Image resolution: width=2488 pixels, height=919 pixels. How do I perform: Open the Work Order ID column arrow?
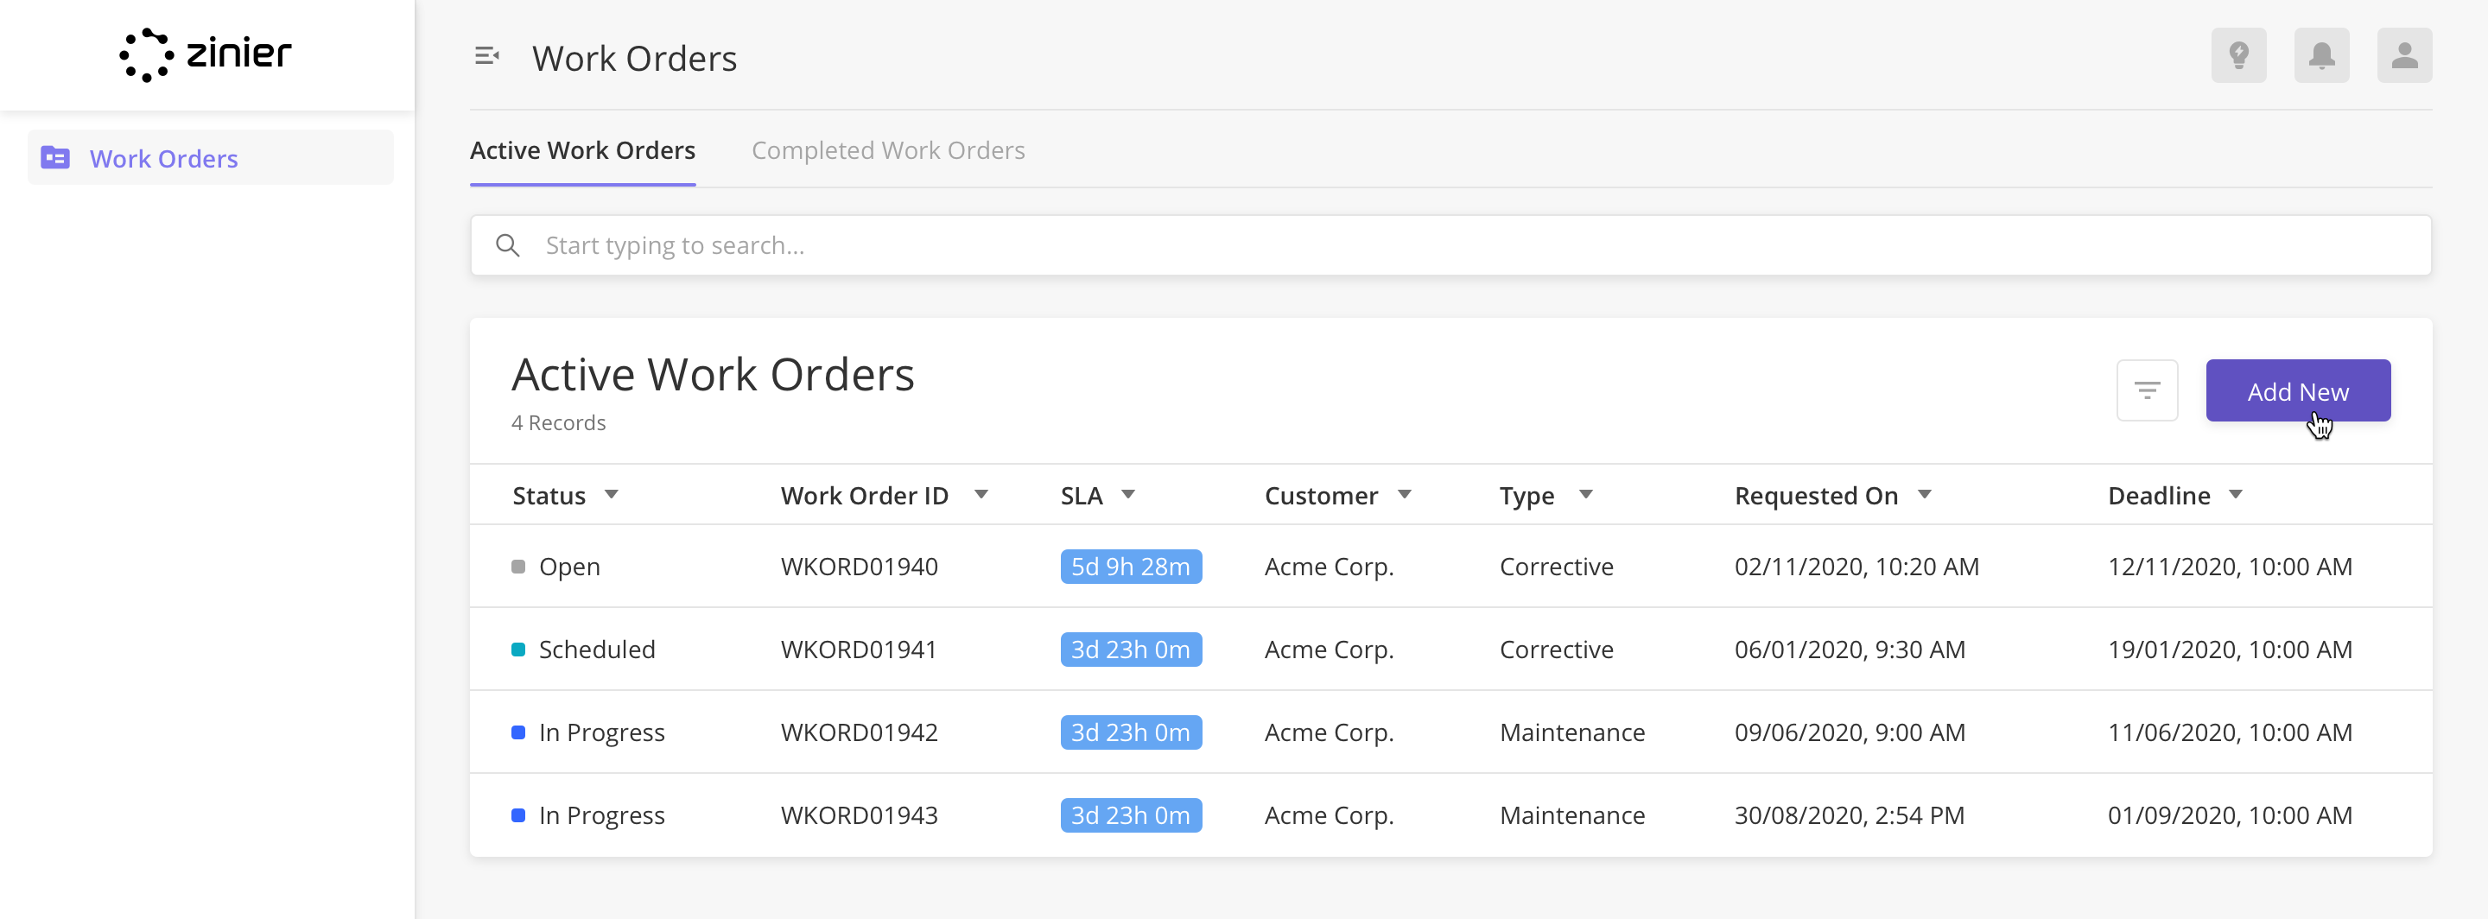[981, 495]
